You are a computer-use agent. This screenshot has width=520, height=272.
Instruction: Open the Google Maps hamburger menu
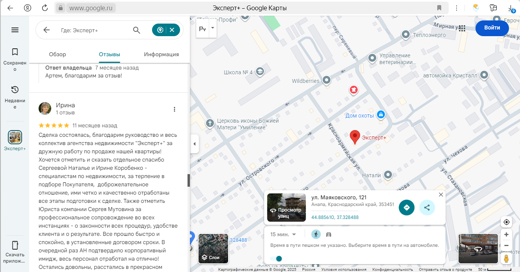pos(15,30)
